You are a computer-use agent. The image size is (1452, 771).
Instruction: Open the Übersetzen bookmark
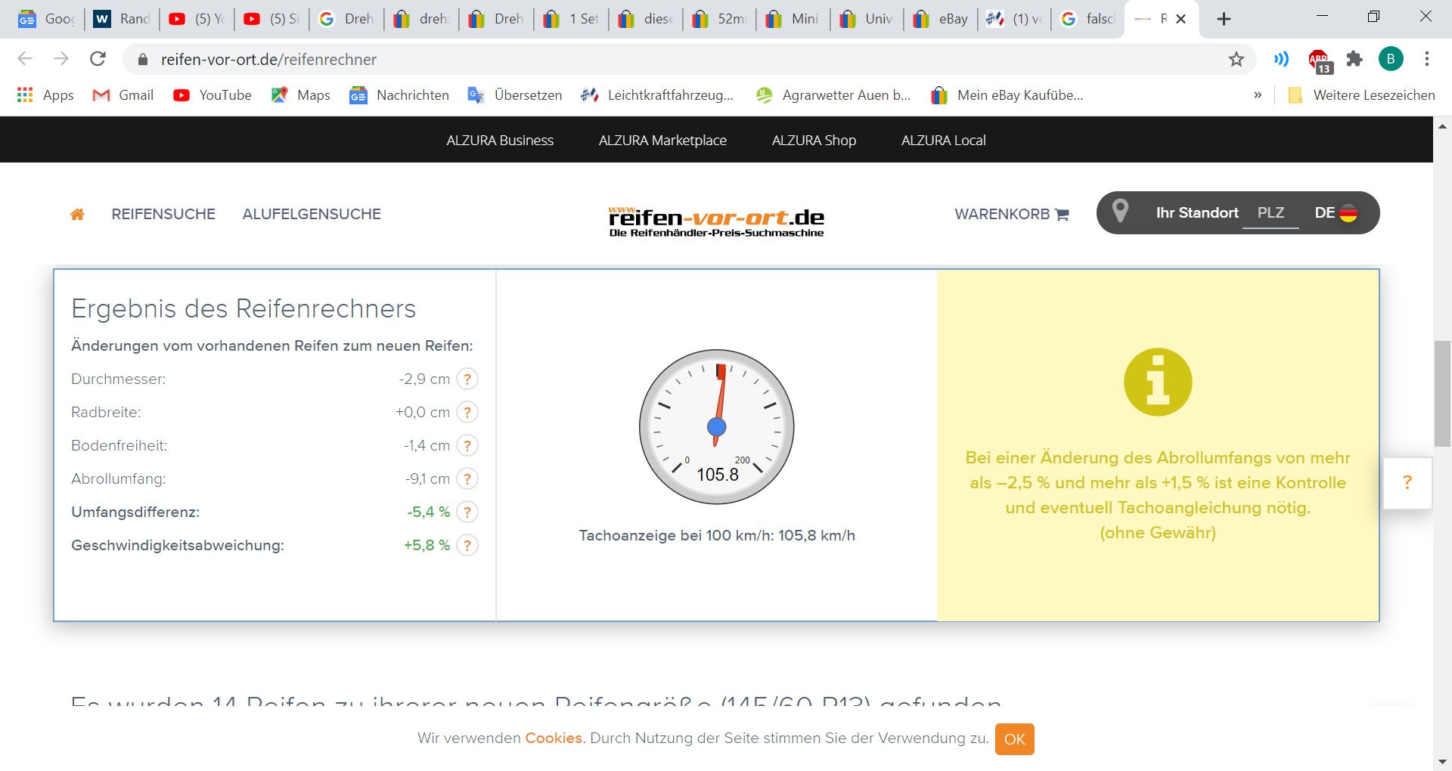(x=515, y=95)
